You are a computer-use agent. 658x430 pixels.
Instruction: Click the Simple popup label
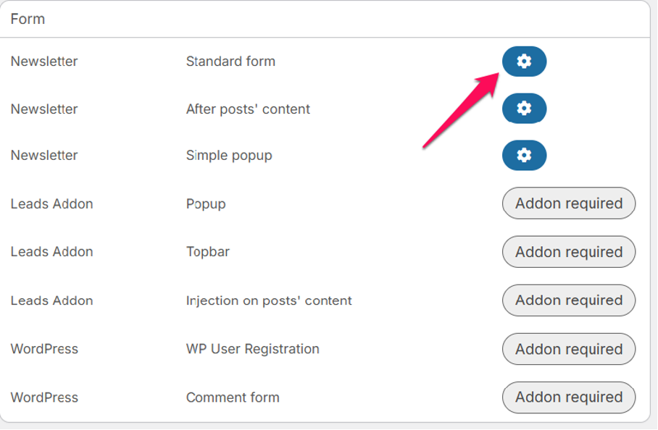tap(229, 156)
